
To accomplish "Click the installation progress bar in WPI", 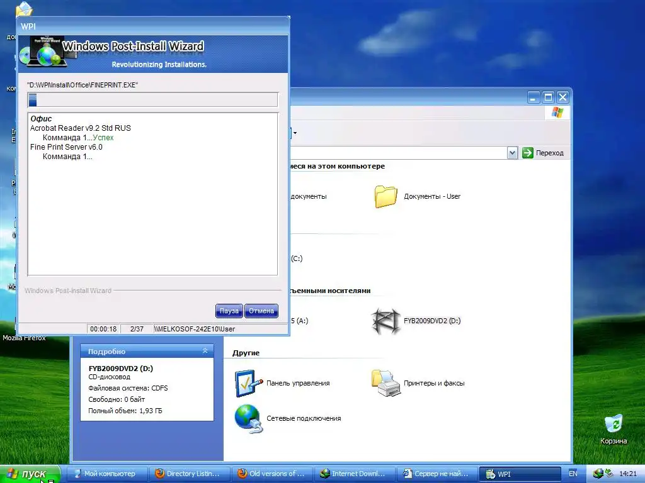I will tap(152, 100).
